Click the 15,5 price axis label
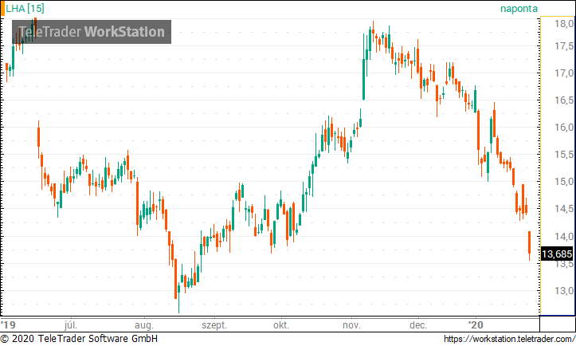Image resolution: width=576 pixels, height=346 pixels. click(x=564, y=155)
